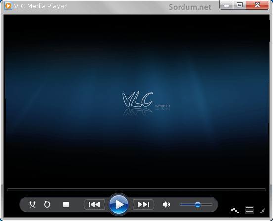Image resolution: width=273 pixels, height=221 pixels.
Task: Stop playback with the square button
Action: point(66,204)
